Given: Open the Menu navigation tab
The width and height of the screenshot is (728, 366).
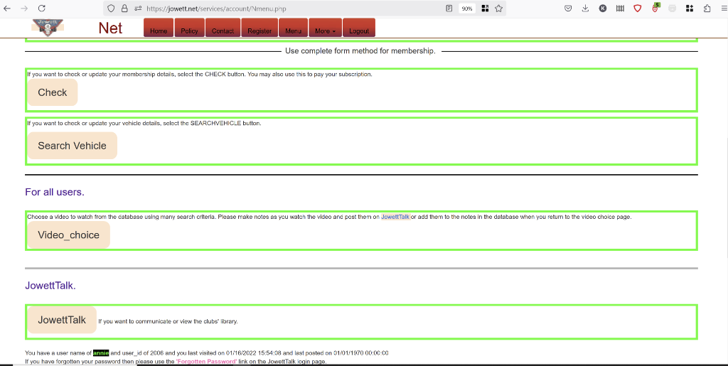Looking at the screenshot, I should click(293, 28).
